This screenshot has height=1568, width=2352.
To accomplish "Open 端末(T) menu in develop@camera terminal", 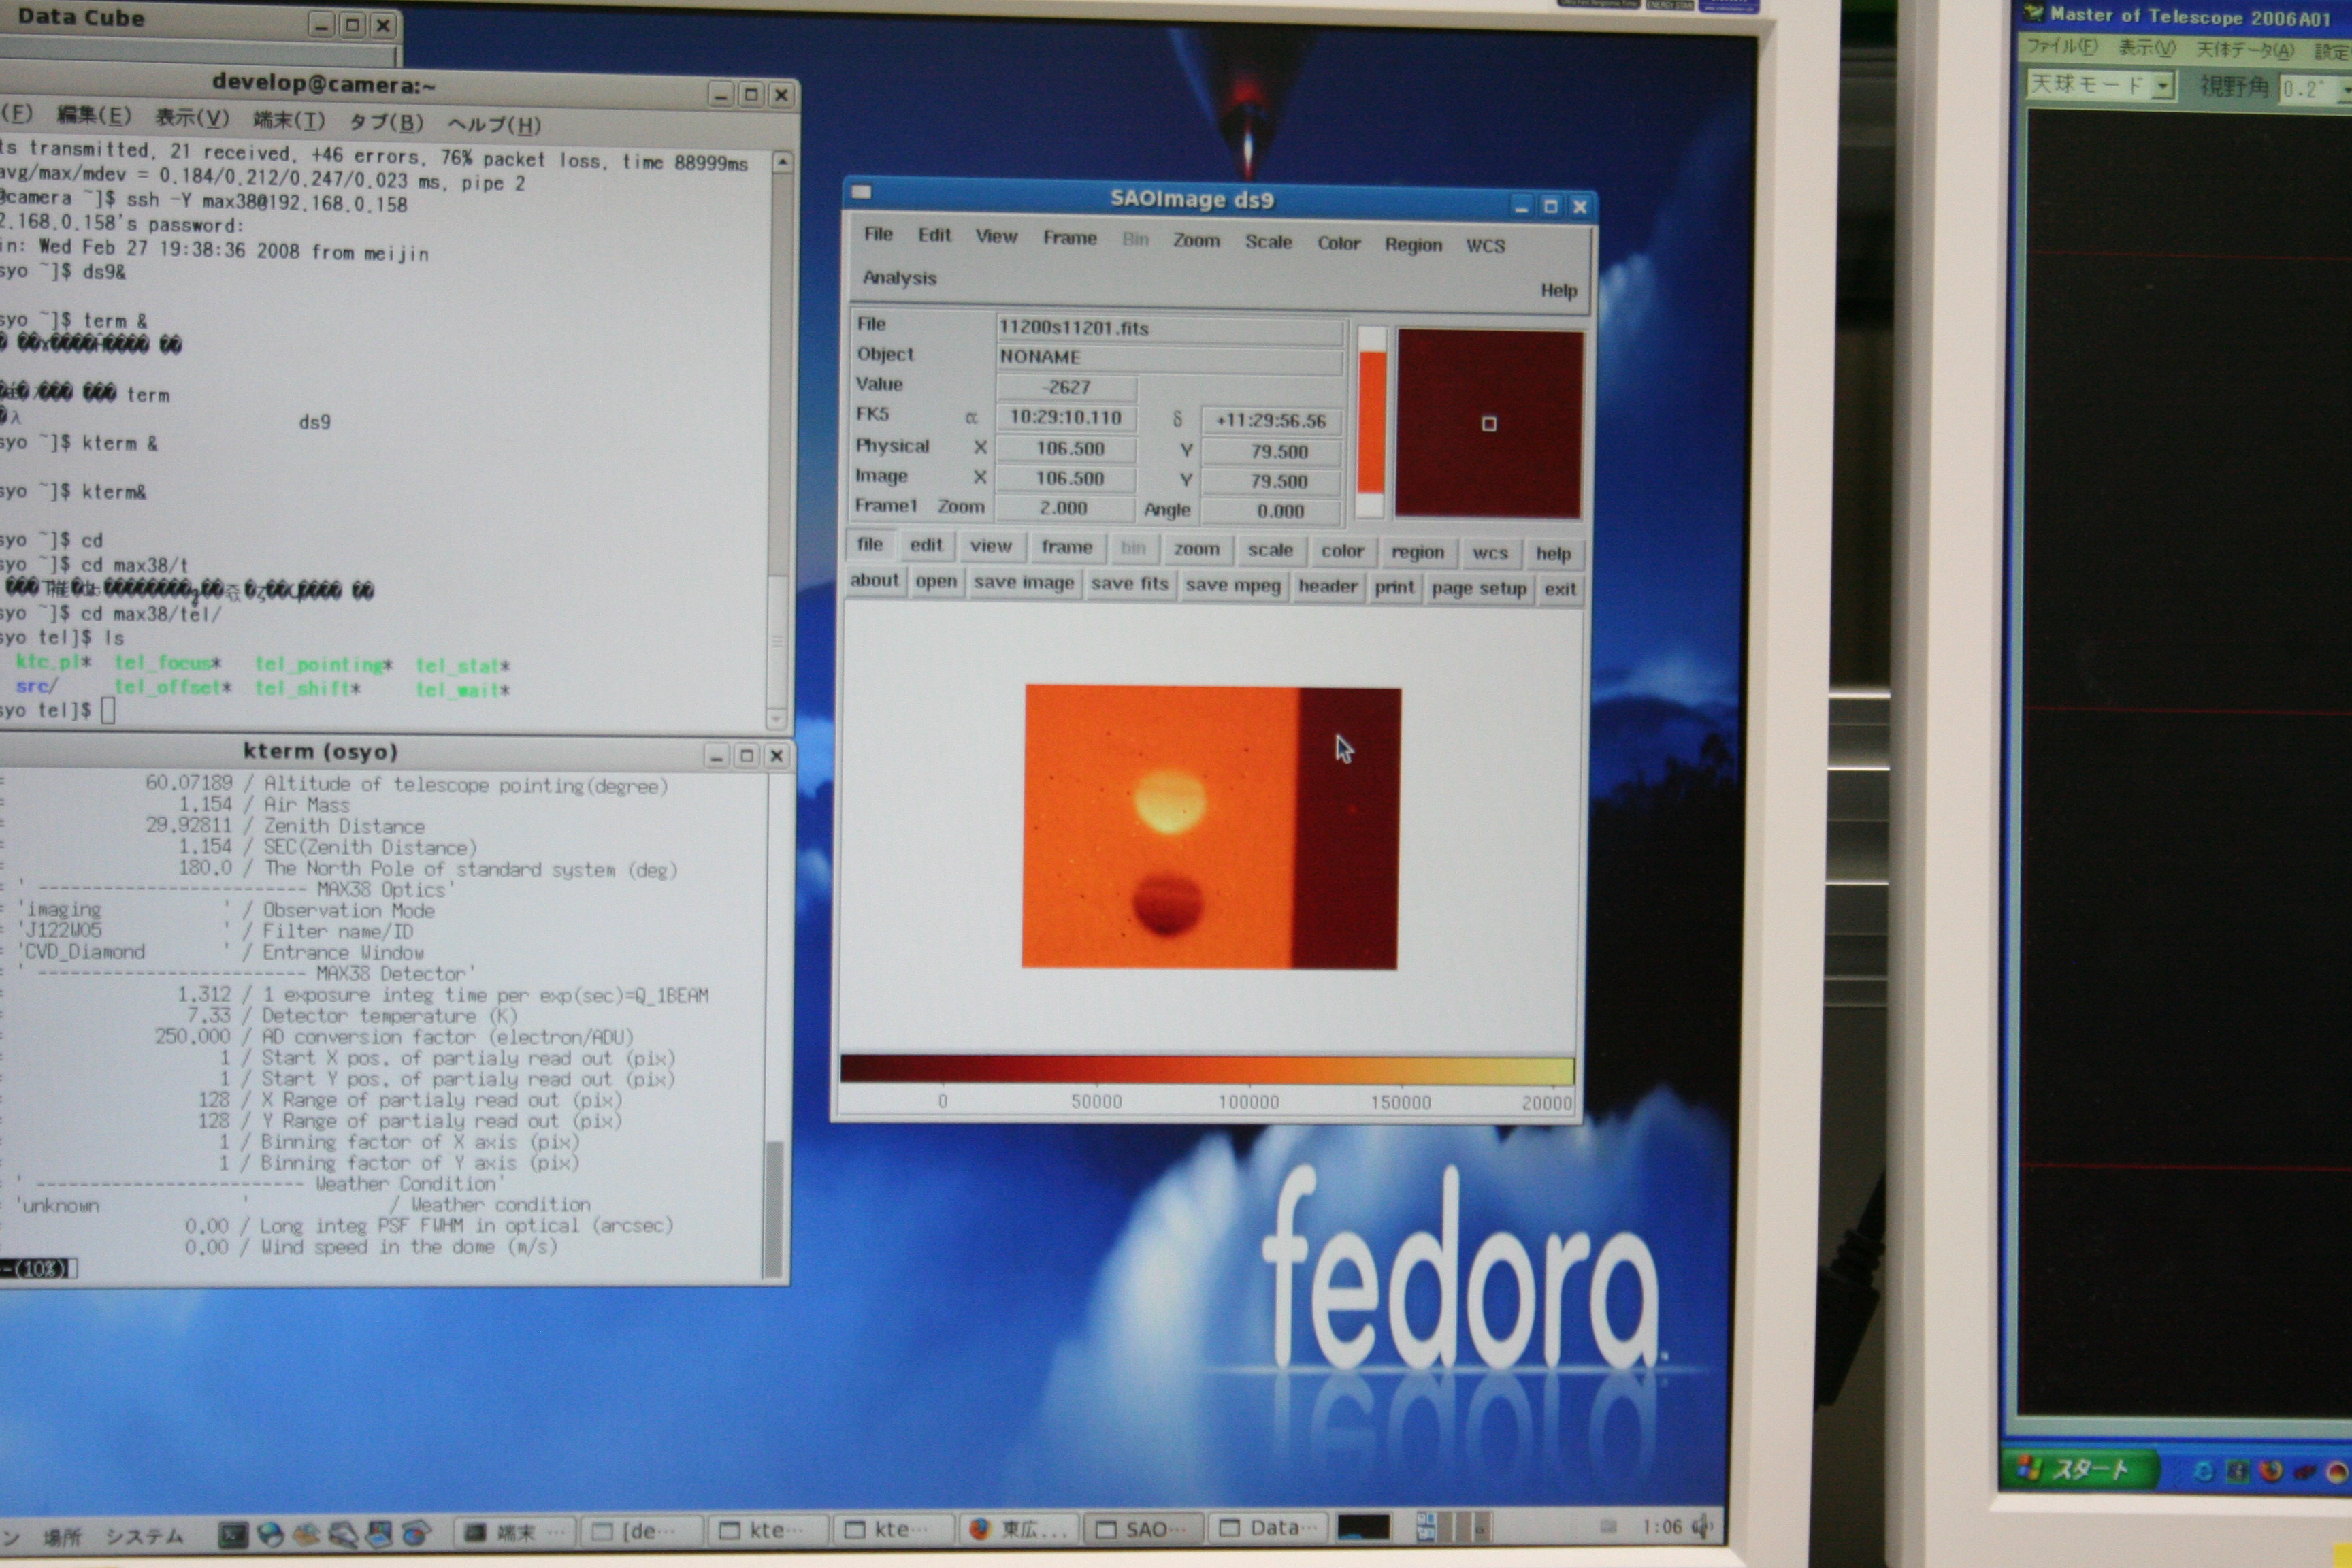I will click(x=289, y=120).
